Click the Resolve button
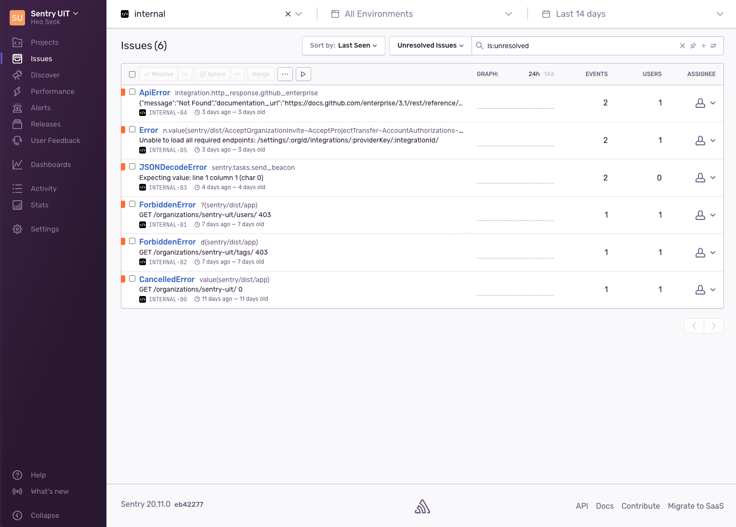This screenshot has height=527, width=736. 158,74
